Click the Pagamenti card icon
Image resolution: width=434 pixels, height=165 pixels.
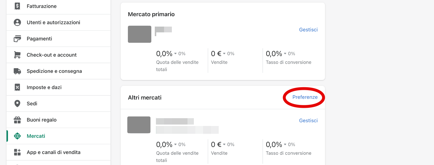coord(17,39)
